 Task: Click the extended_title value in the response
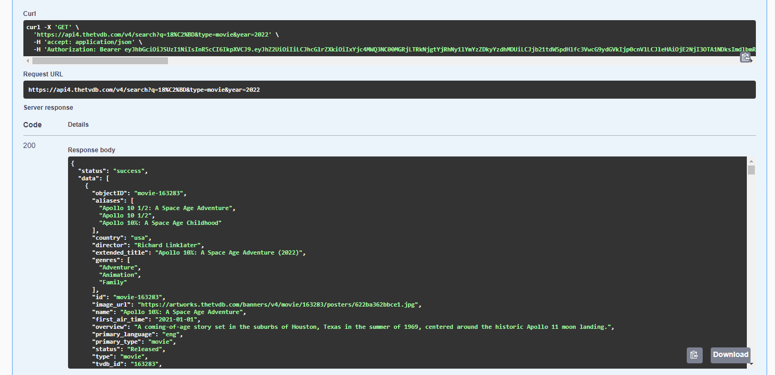[230, 252]
